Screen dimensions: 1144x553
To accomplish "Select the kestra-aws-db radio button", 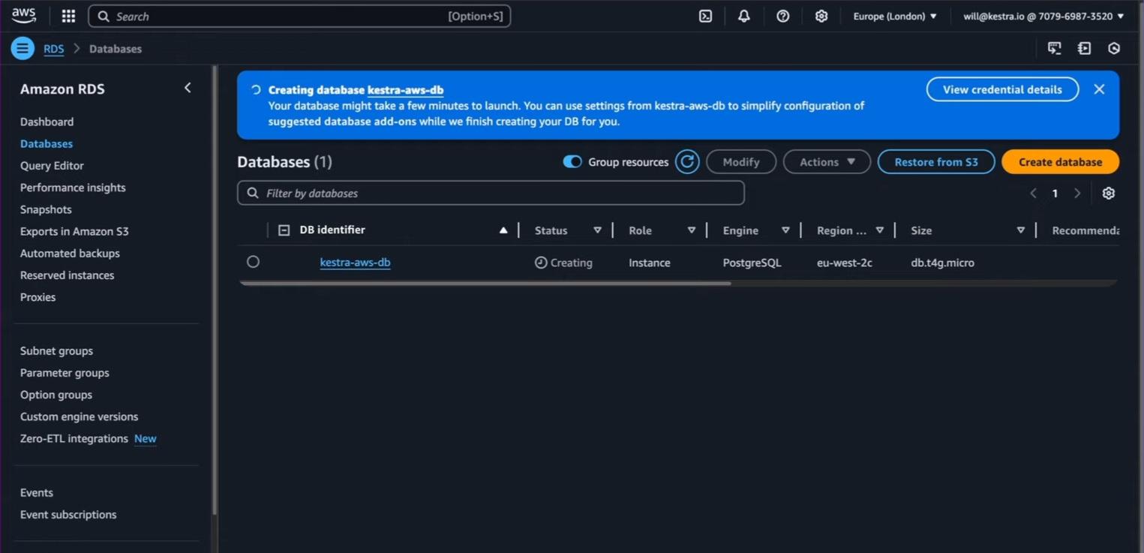I will [x=253, y=262].
